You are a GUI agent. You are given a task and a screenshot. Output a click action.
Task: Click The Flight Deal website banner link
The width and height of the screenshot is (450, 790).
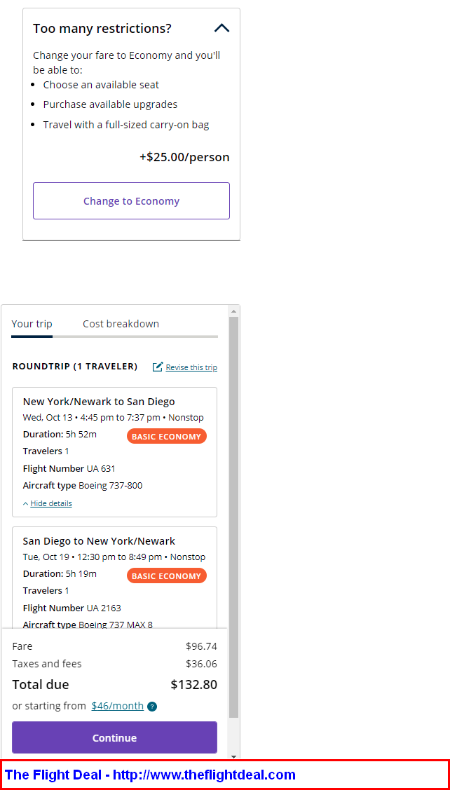(x=150, y=775)
